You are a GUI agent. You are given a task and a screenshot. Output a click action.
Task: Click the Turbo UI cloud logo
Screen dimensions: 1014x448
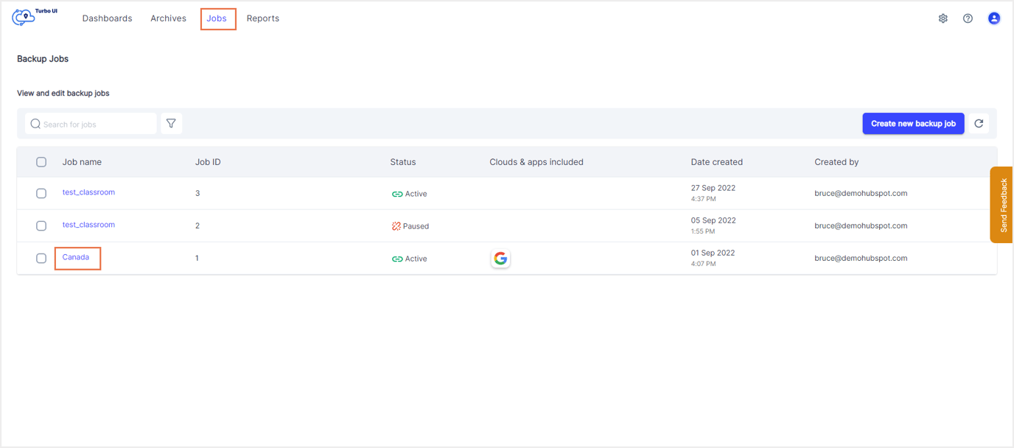pos(23,16)
